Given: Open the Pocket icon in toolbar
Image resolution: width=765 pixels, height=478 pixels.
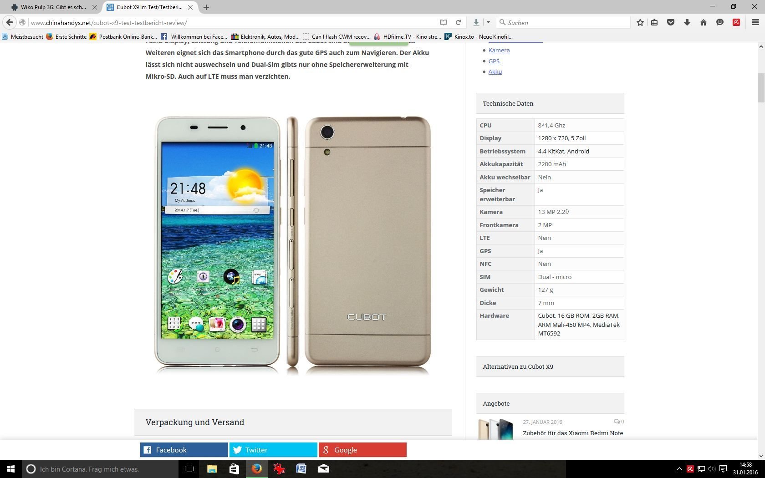Looking at the screenshot, I should point(671,22).
